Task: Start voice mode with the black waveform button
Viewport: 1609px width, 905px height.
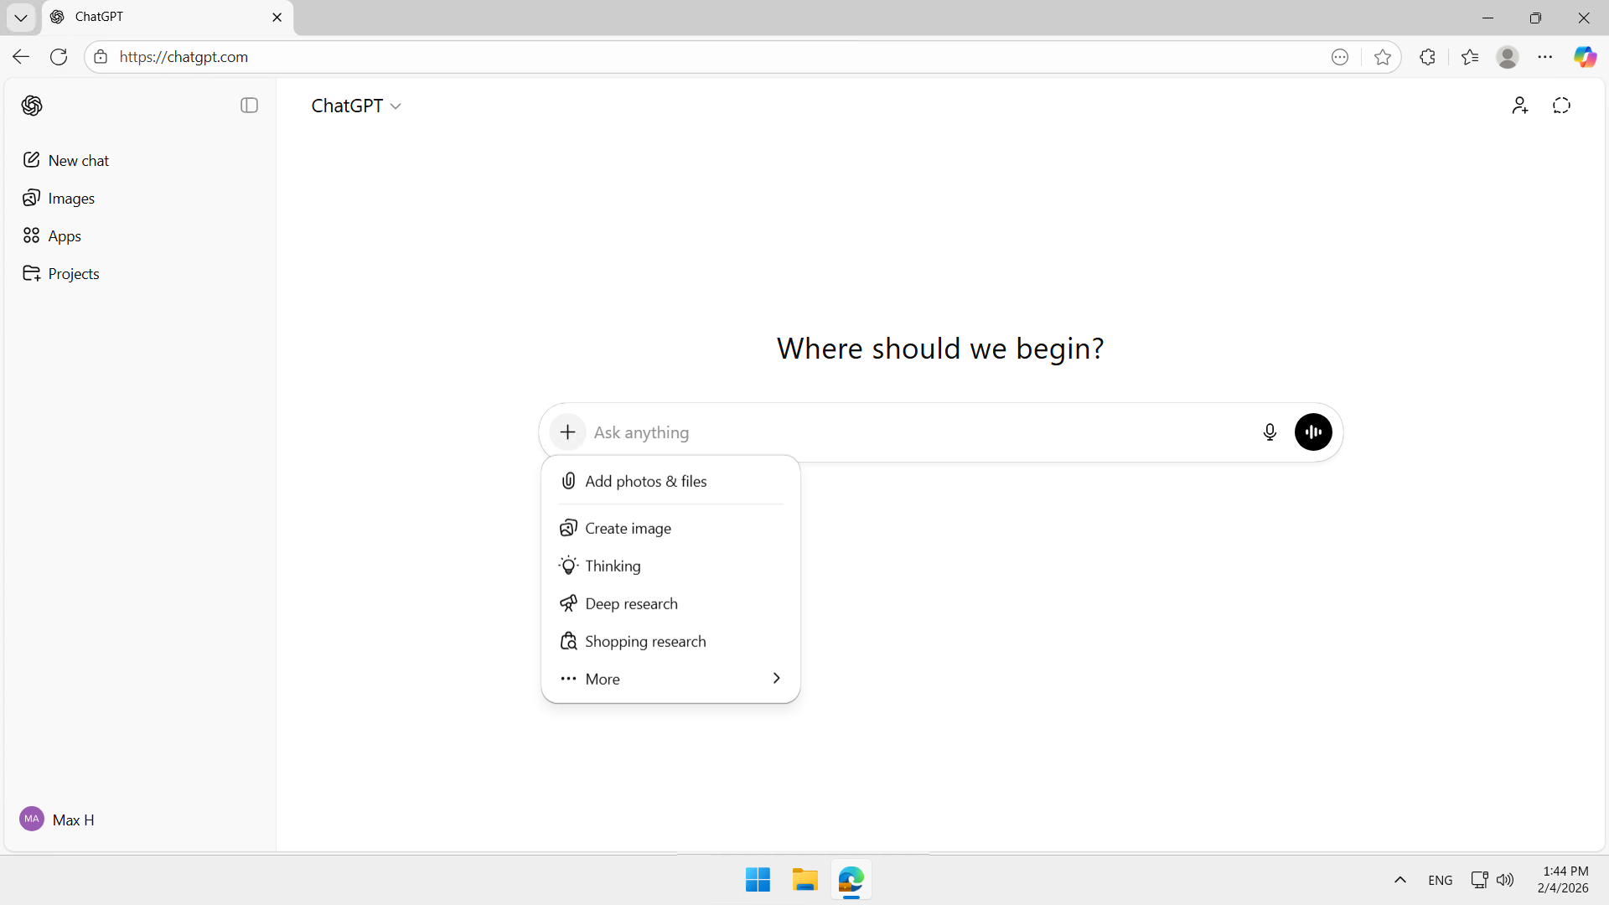Action: [x=1313, y=432]
